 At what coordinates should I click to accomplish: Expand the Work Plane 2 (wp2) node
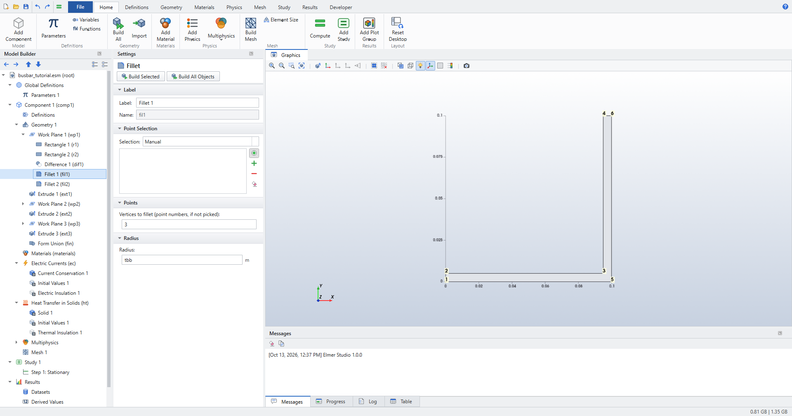pyautogui.click(x=23, y=204)
